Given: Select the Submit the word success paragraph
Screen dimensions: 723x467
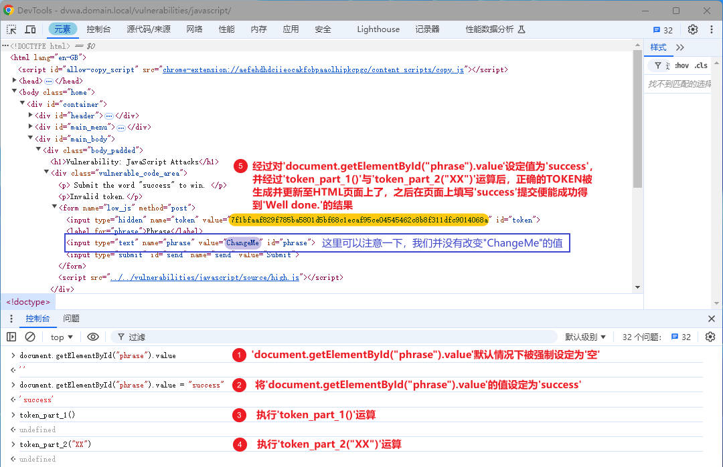Looking at the screenshot, I should coord(143,185).
